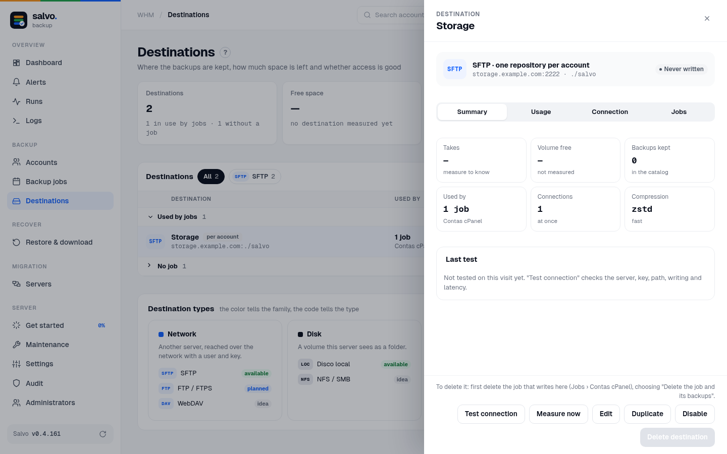Click Measure now button
Viewport: 727px width, 454px height.
[x=558, y=414]
